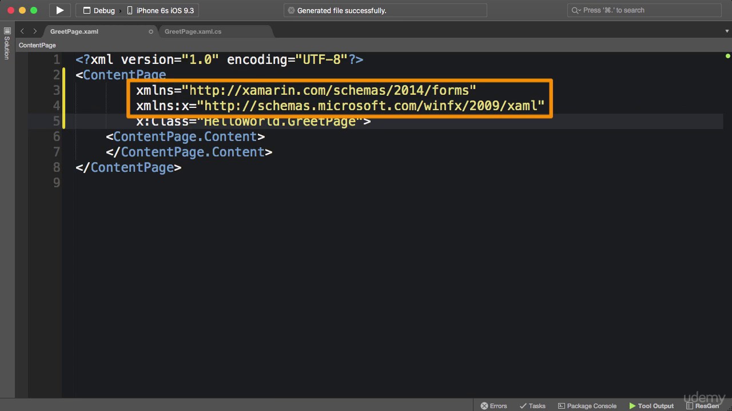Click the xml version="1.0" declaration line
The image size is (732, 411).
tap(219, 59)
